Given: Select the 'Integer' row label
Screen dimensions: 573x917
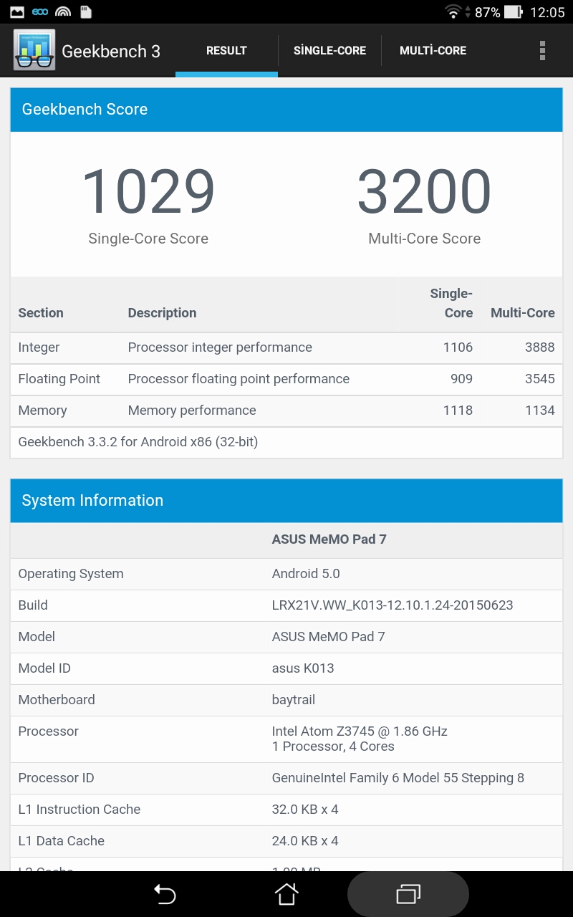Looking at the screenshot, I should click(39, 347).
